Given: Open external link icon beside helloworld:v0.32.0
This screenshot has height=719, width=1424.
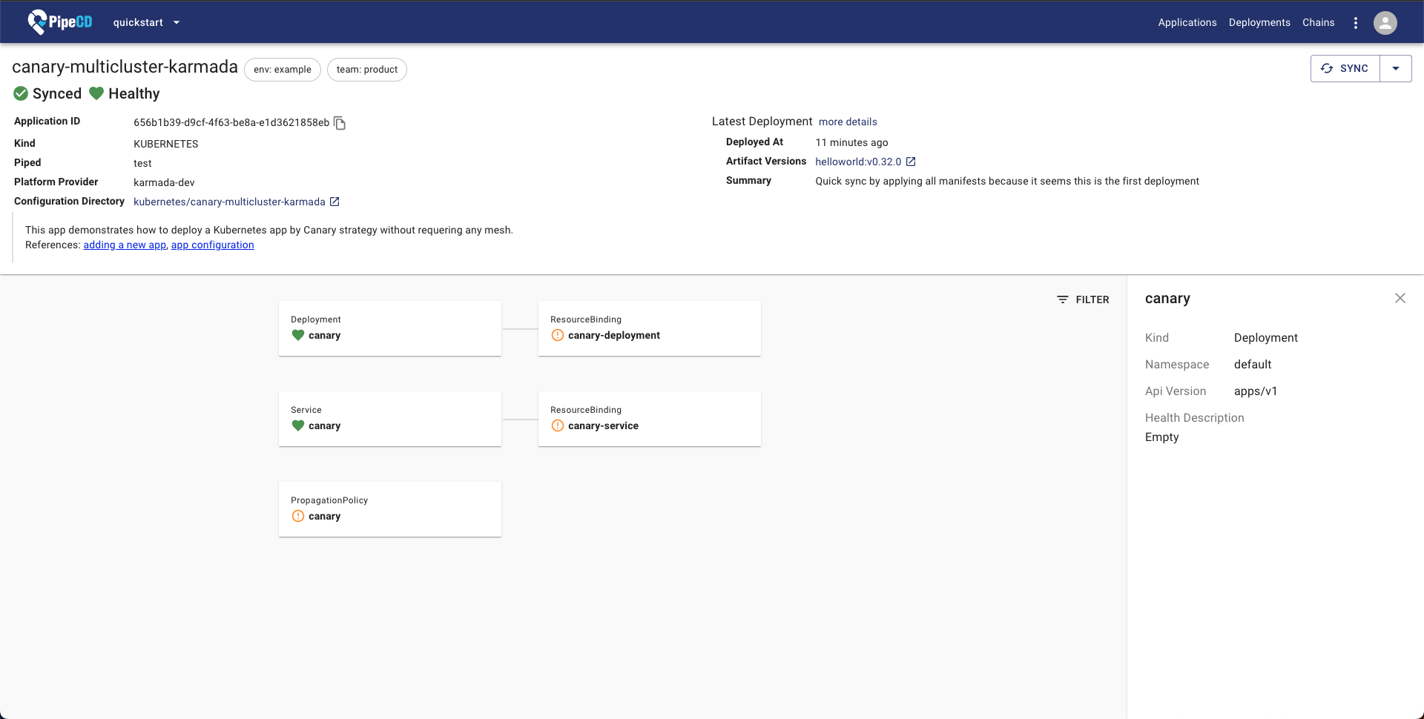Looking at the screenshot, I should (x=911, y=162).
